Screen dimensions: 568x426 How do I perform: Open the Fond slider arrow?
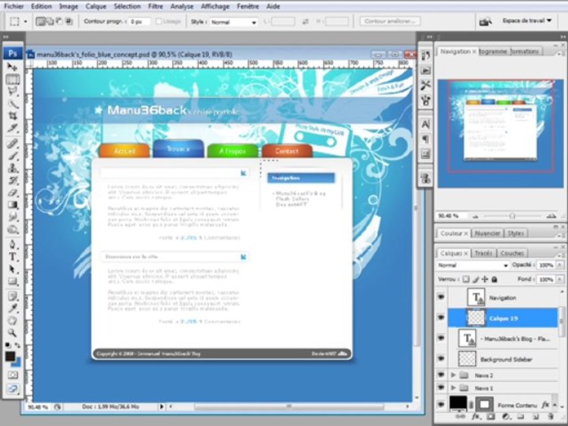coord(560,279)
